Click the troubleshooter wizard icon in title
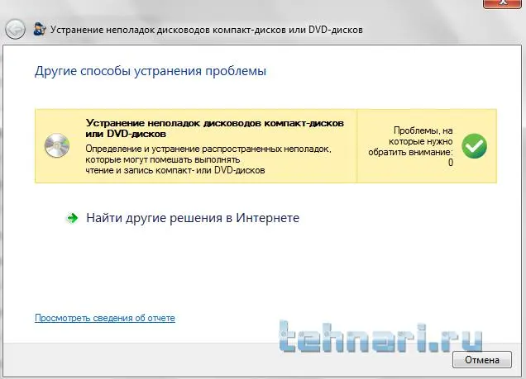The width and height of the screenshot is (526, 379). tap(40, 30)
